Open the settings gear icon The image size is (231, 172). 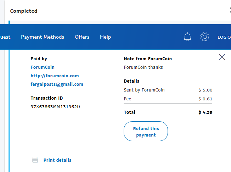coord(205,37)
